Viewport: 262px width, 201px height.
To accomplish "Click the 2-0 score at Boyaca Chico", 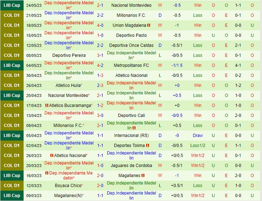I will pyautogui.click(x=100, y=186).
